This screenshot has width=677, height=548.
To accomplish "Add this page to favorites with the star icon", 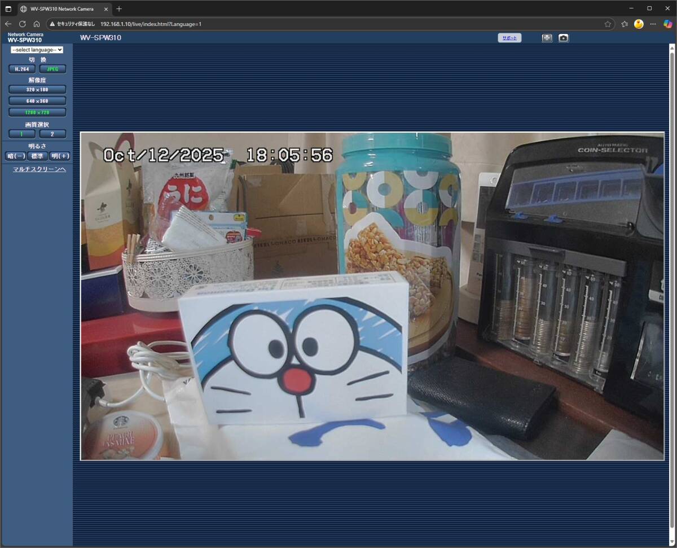I will click(x=608, y=24).
